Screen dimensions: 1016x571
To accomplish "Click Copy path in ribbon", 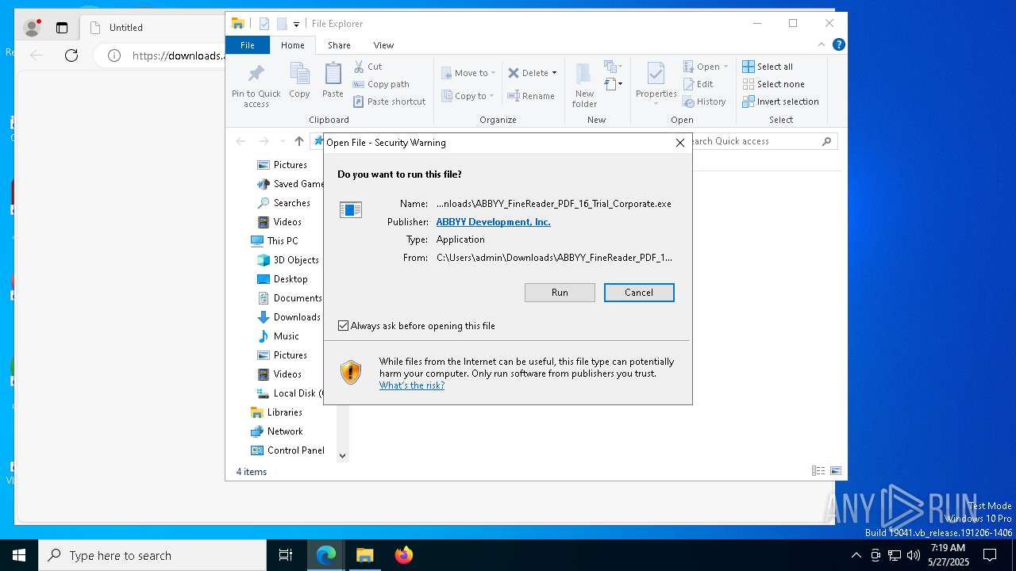I will coord(381,84).
